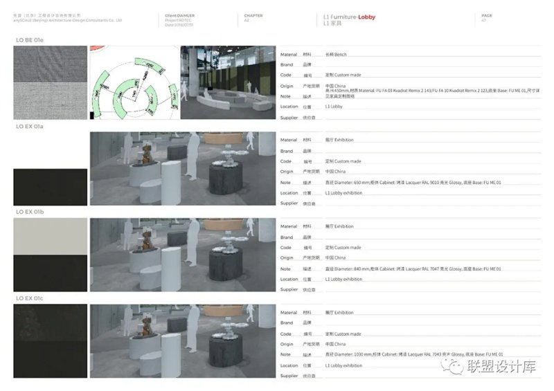Viewport: 554px width, 391px height.
Task: Pick the light gray swatch under LO EX 01b
Action: (51, 236)
